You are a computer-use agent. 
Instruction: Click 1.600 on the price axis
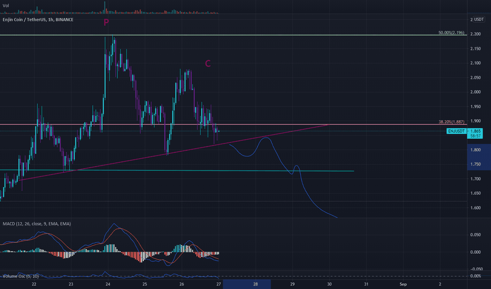pos(475,208)
